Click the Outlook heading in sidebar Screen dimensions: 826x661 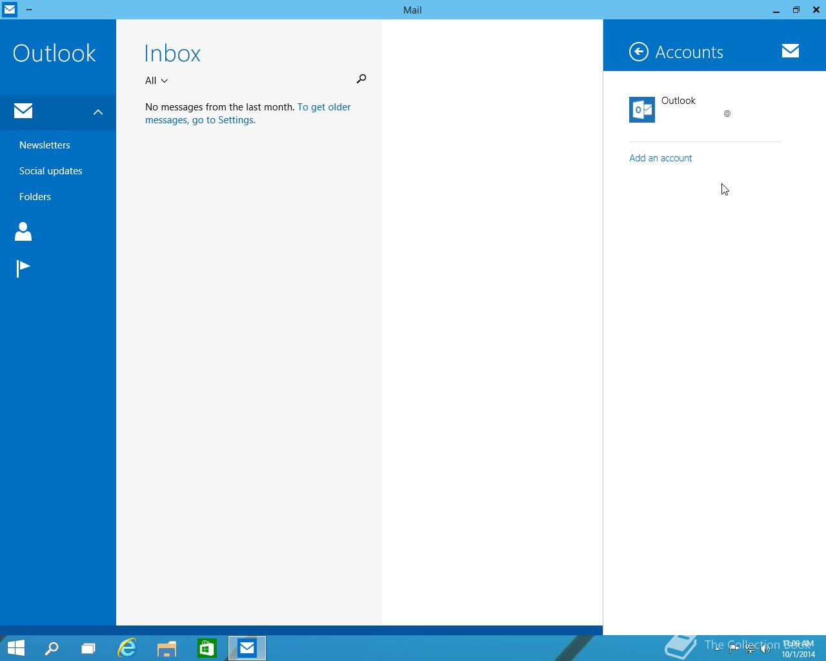click(54, 54)
